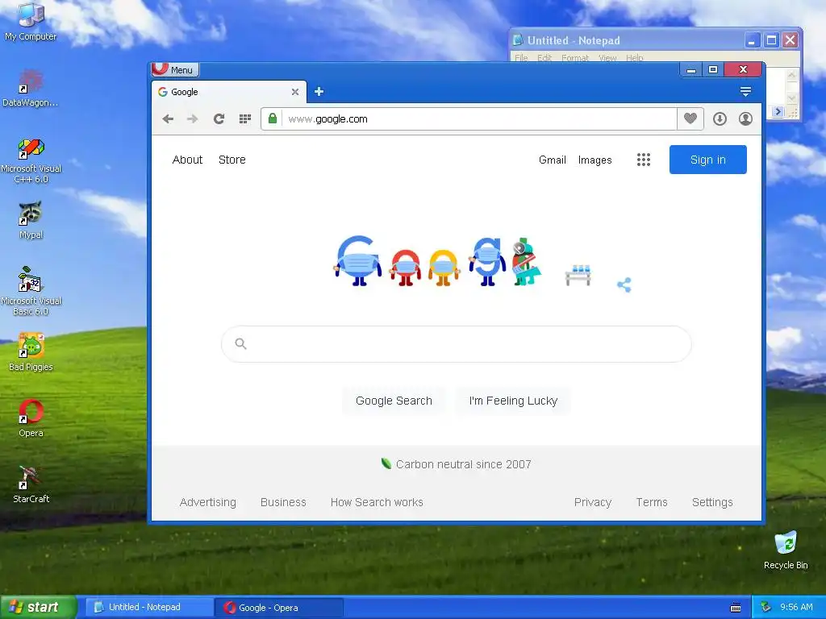Viewport: 826px width, 619px height.
Task: Click the keyboard icon in system tray
Action: point(736,608)
